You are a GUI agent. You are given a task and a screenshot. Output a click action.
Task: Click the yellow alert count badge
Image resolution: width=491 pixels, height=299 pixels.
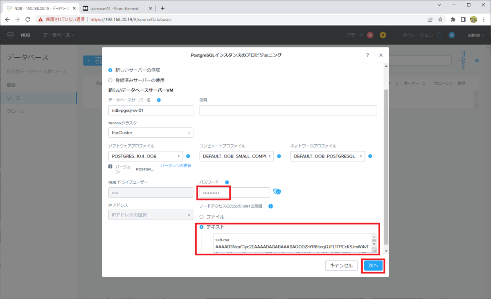click(383, 35)
